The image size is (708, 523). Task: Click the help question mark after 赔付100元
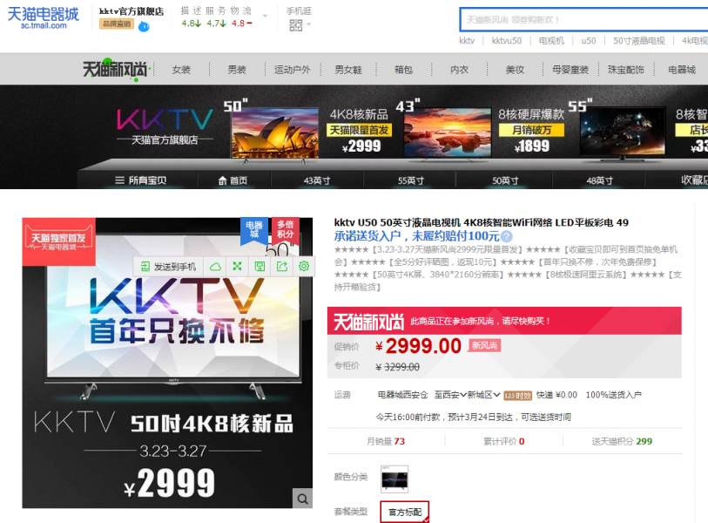[x=507, y=236]
